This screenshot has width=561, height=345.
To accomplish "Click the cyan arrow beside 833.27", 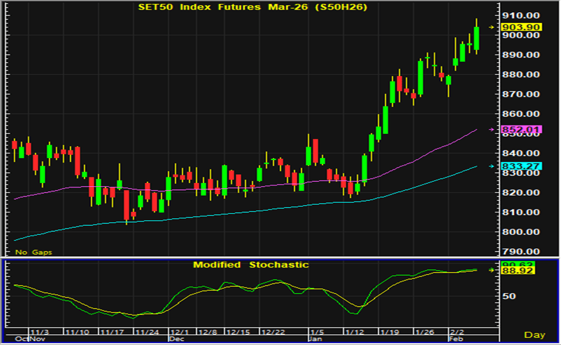I will point(492,166).
